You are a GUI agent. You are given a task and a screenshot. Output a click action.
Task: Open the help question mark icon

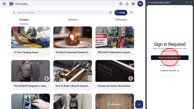121,4
